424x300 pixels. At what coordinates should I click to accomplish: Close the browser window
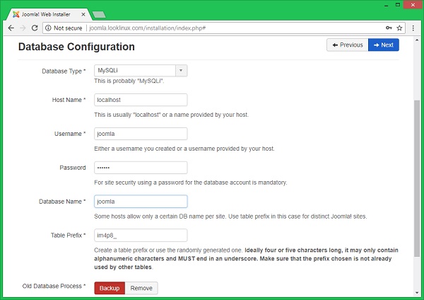pyautogui.click(x=413, y=5)
